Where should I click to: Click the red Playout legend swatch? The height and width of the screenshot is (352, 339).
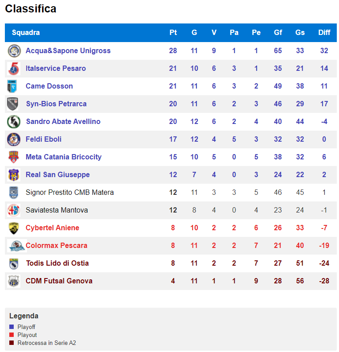click(x=12, y=335)
